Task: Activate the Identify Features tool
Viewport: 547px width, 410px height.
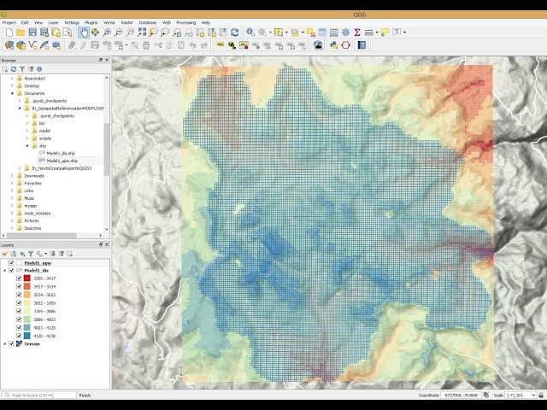Action: [x=250, y=32]
